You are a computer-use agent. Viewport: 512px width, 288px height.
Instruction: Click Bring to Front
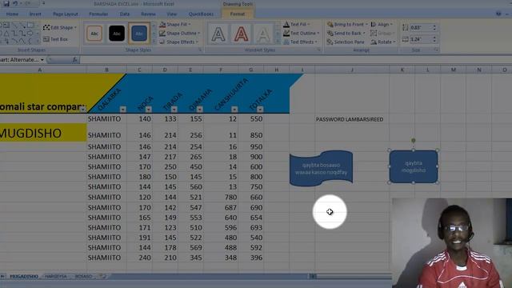click(x=347, y=25)
